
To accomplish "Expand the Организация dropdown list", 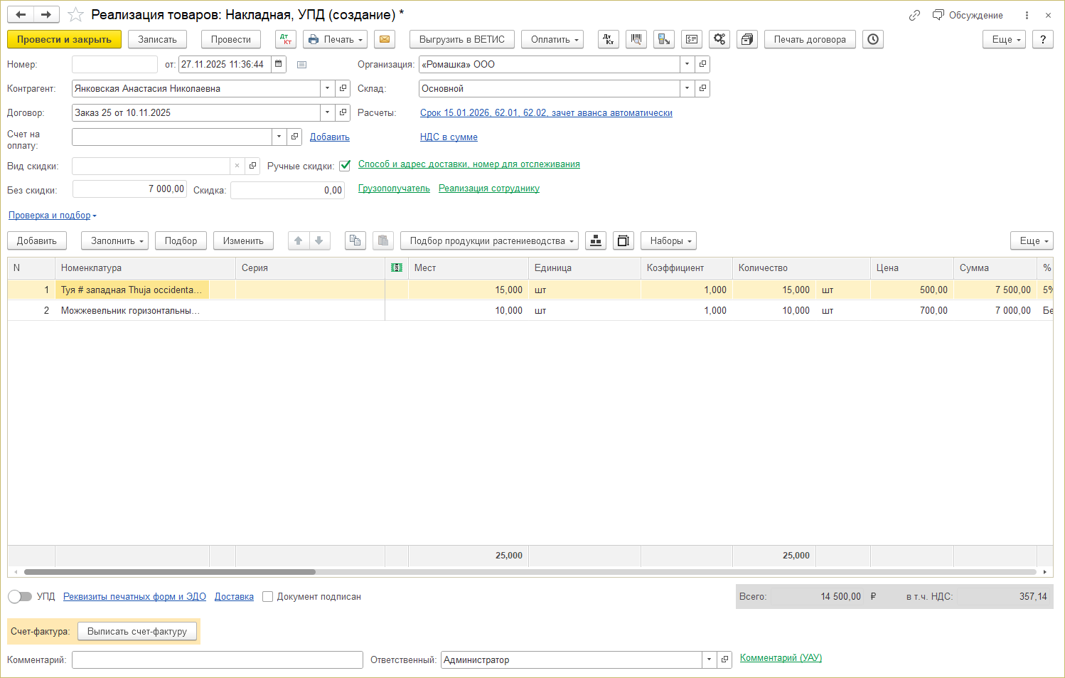I will [x=687, y=65].
